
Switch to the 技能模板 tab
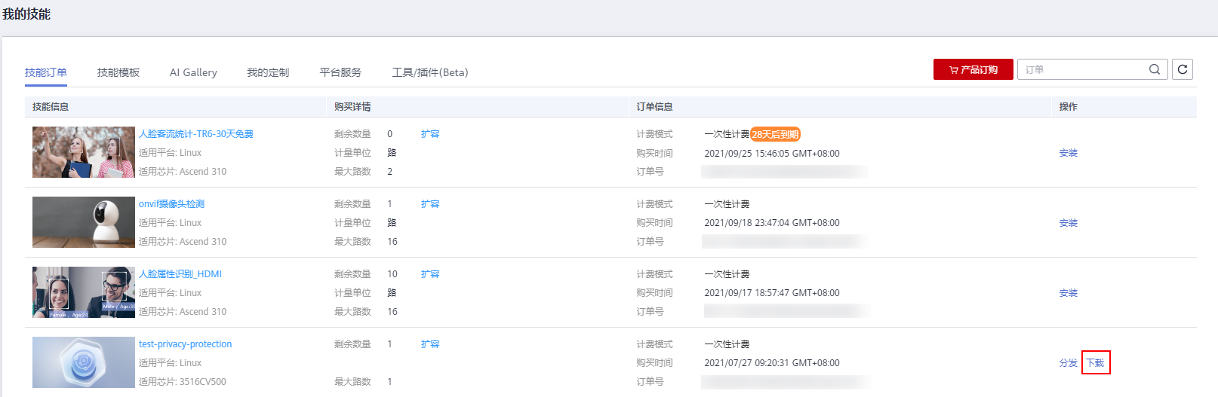118,72
